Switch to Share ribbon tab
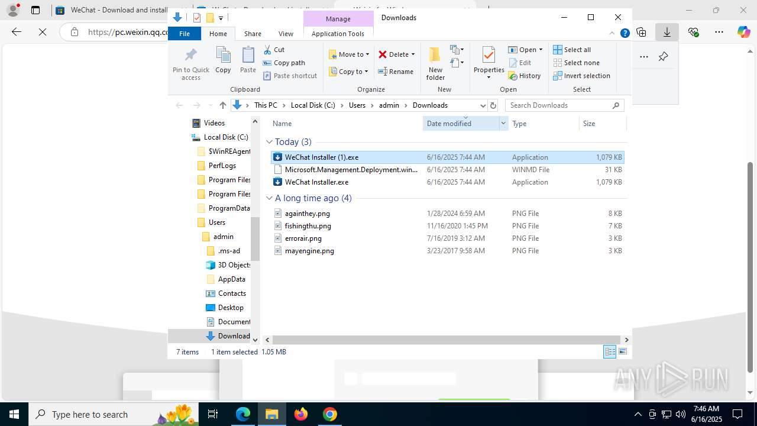This screenshot has height=426, width=757. pos(253,34)
